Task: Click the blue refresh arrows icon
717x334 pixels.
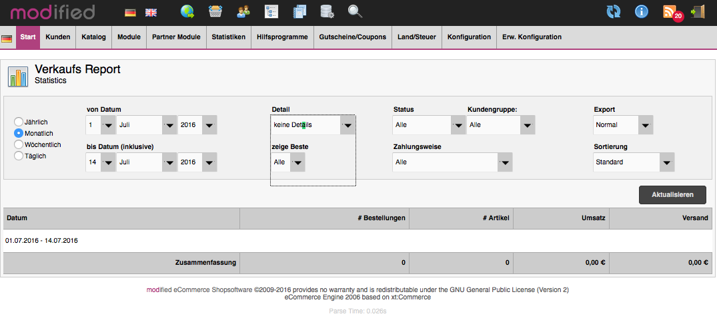Action: [613, 11]
